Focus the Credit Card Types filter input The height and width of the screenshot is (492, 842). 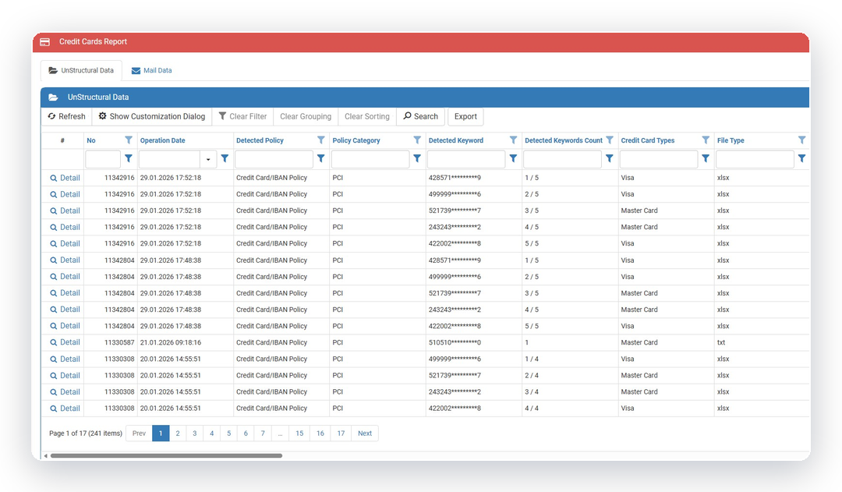[658, 159]
